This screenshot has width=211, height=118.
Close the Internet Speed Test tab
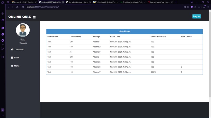coord(172,2)
